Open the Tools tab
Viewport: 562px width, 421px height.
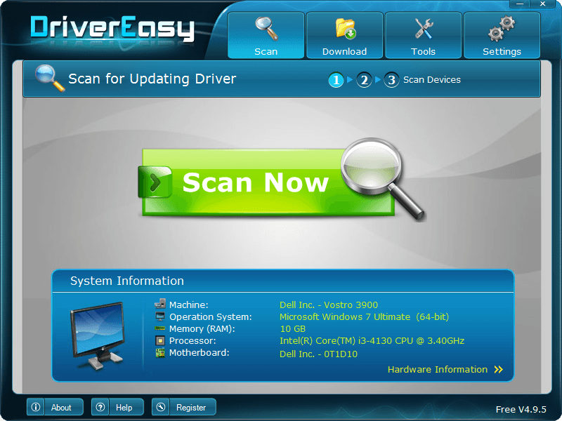pyautogui.click(x=423, y=35)
